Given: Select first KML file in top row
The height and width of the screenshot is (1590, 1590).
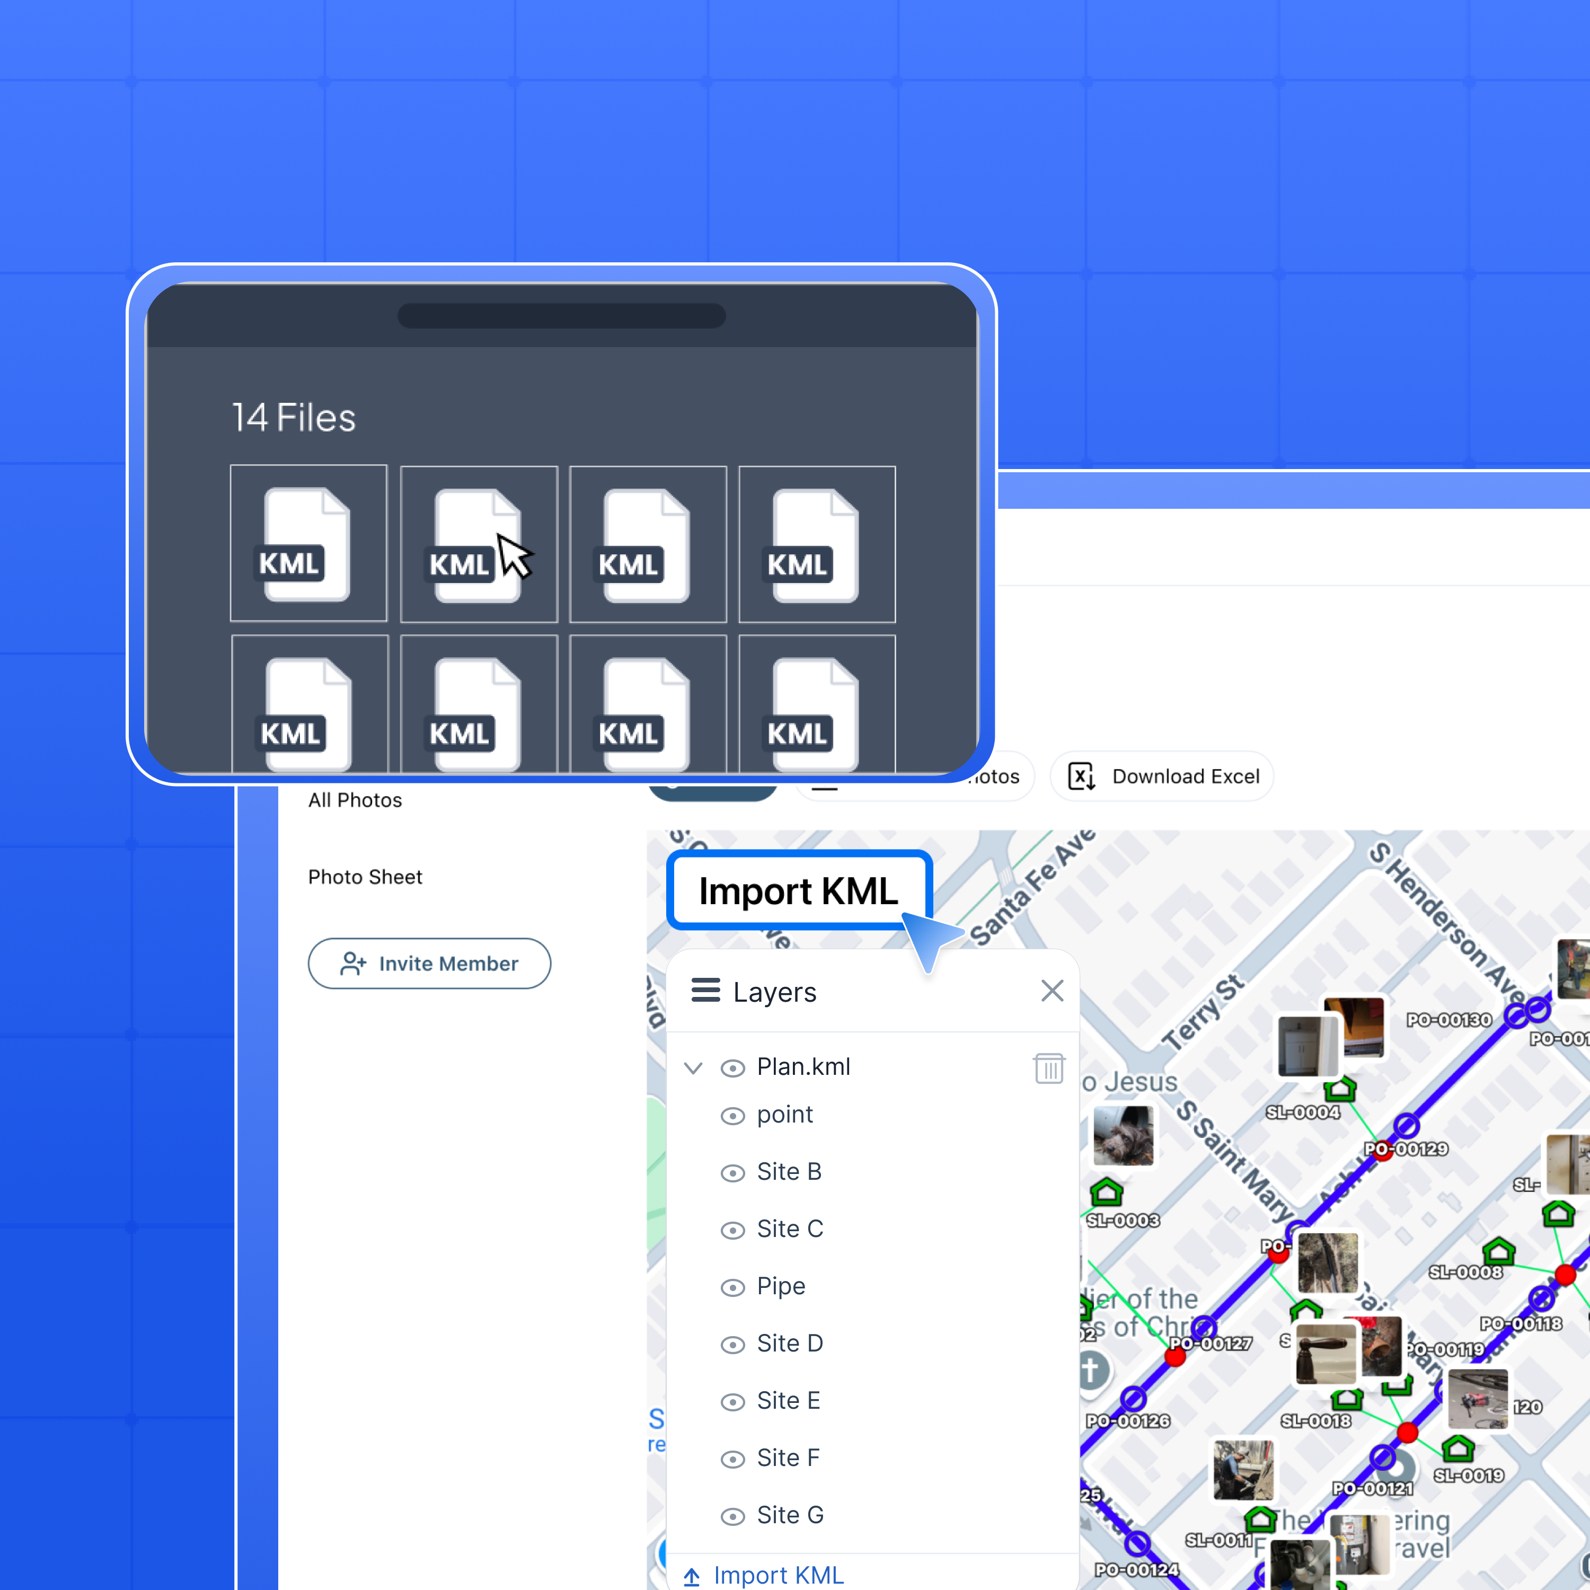Looking at the screenshot, I should [x=308, y=543].
